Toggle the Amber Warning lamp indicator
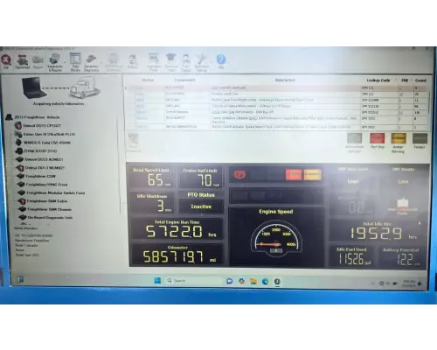This screenshot has width=437, height=350. [x=399, y=143]
